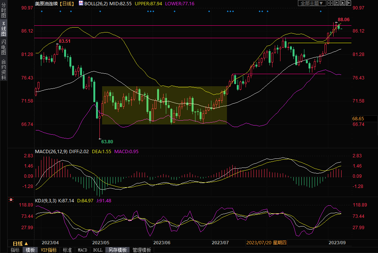Click the chart playback icon
378x253 pixels.
(x=342, y=3)
